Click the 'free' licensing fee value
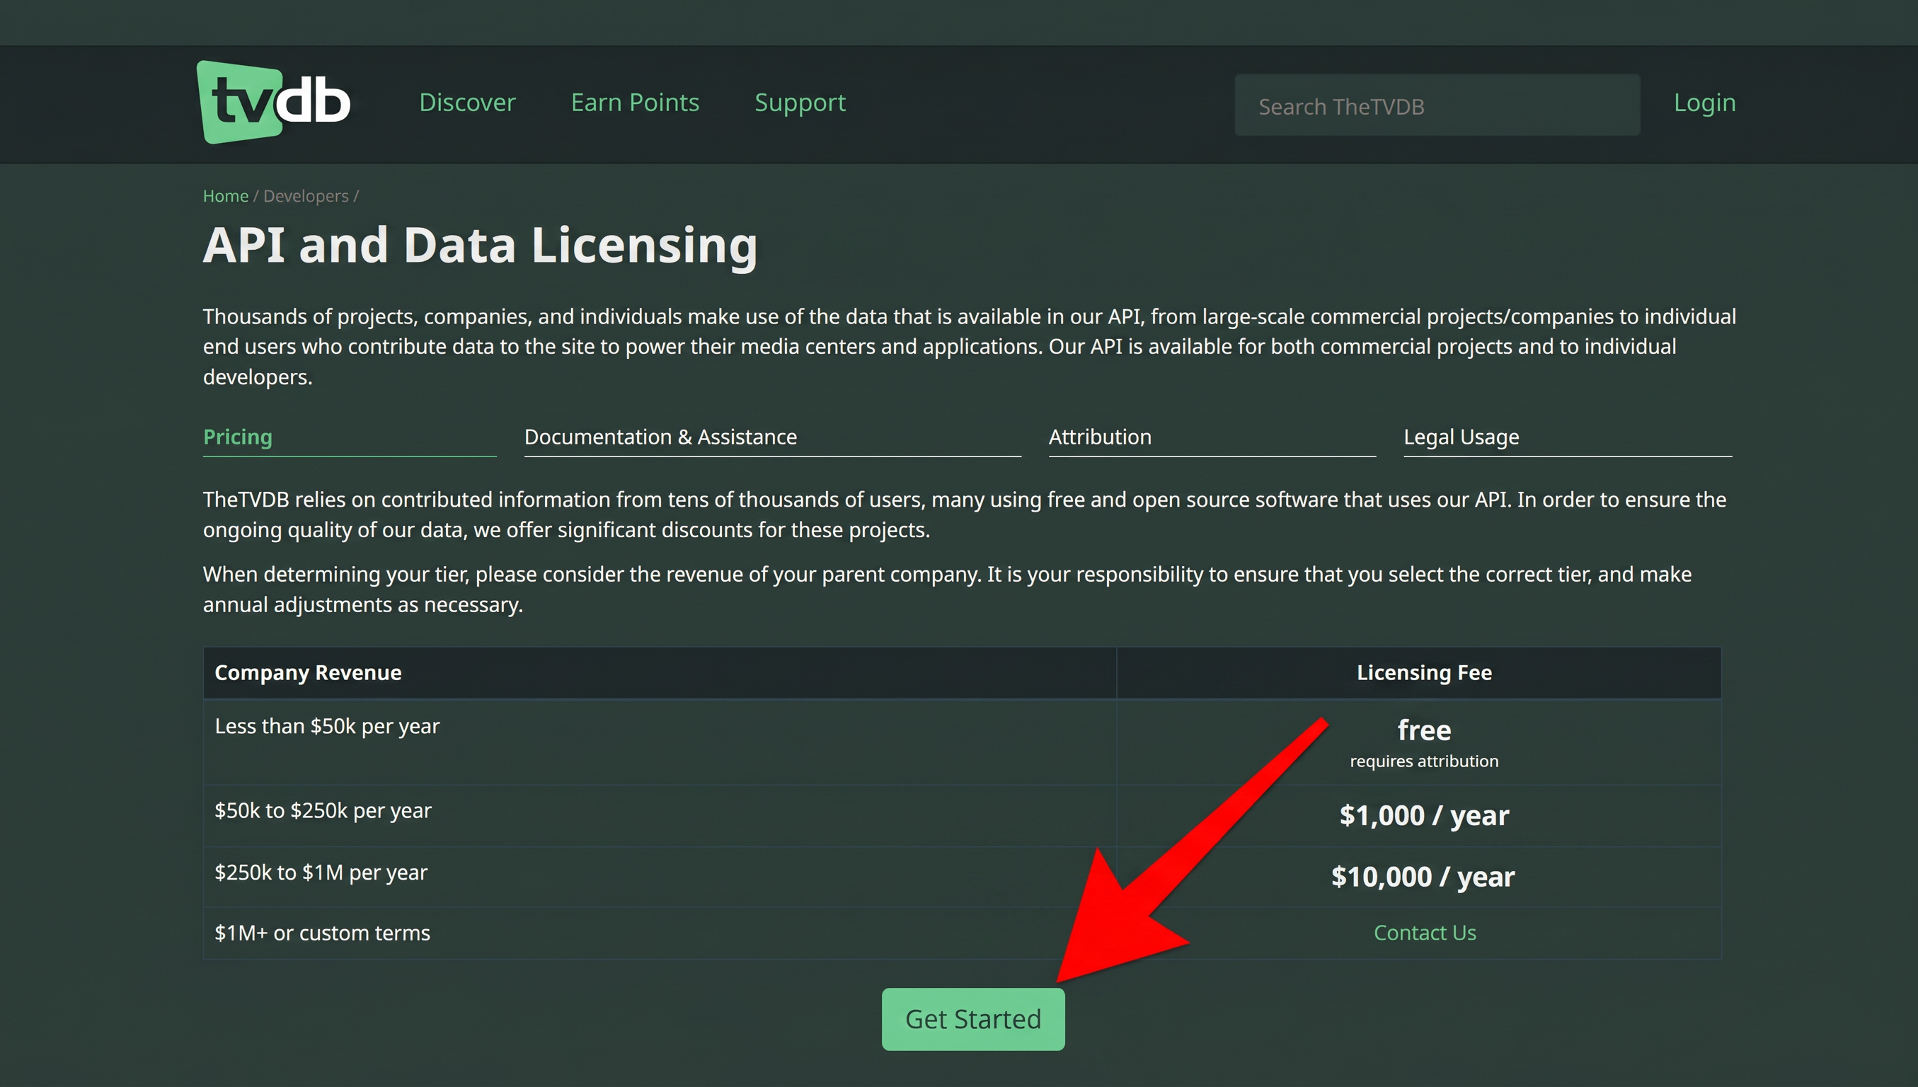 (1424, 730)
